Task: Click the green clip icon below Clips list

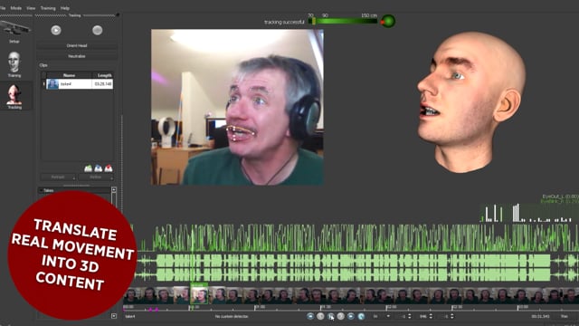Action: tap(89, 168)
